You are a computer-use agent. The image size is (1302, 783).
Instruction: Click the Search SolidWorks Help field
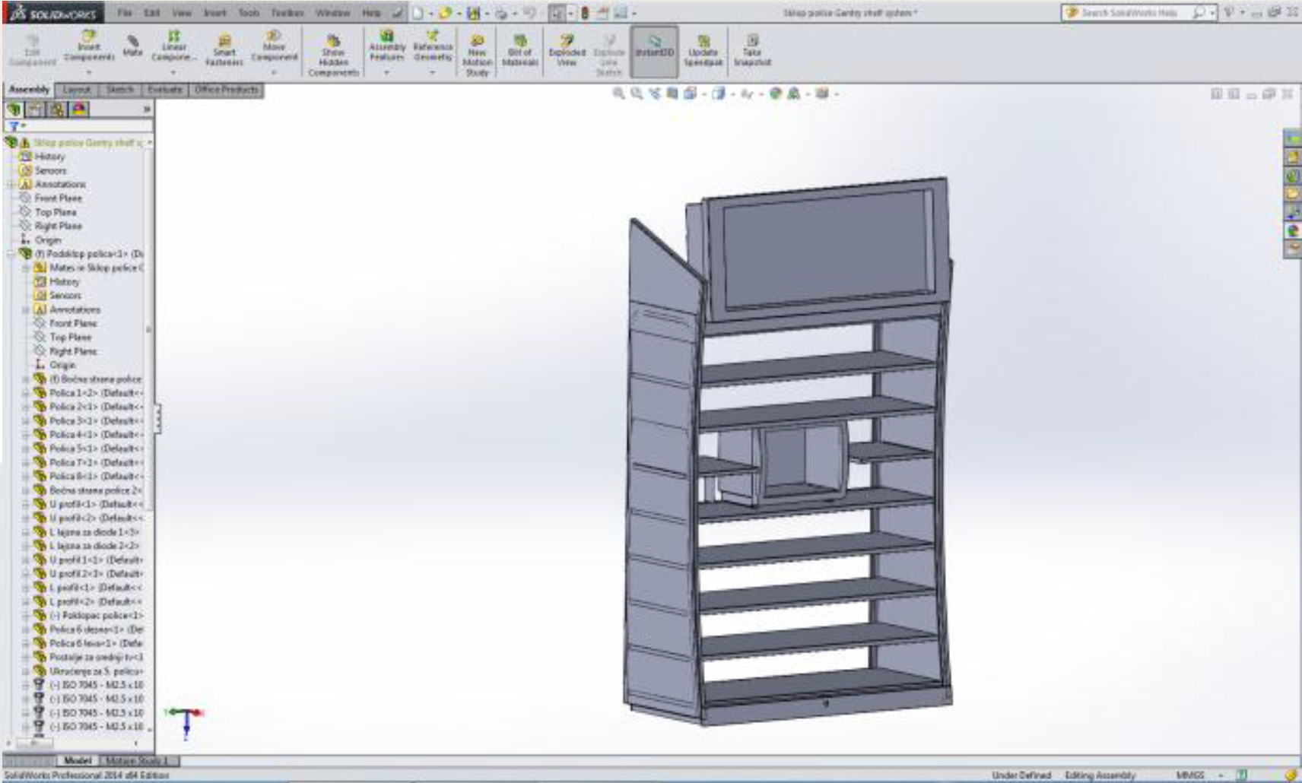tap(1129, 13)
